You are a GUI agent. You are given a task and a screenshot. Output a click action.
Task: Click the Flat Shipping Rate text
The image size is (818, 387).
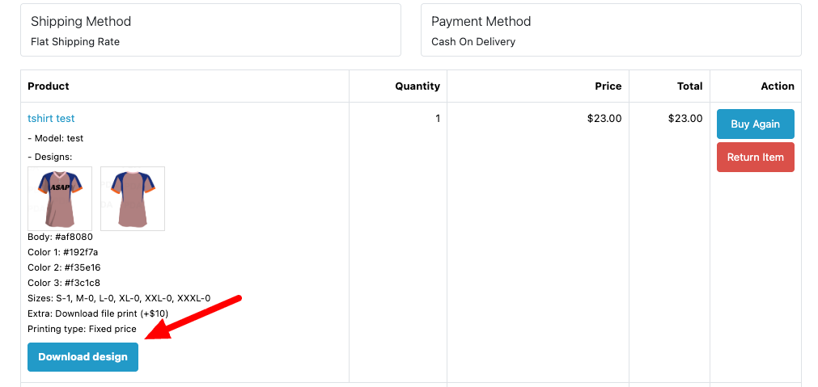coord(75,41)
